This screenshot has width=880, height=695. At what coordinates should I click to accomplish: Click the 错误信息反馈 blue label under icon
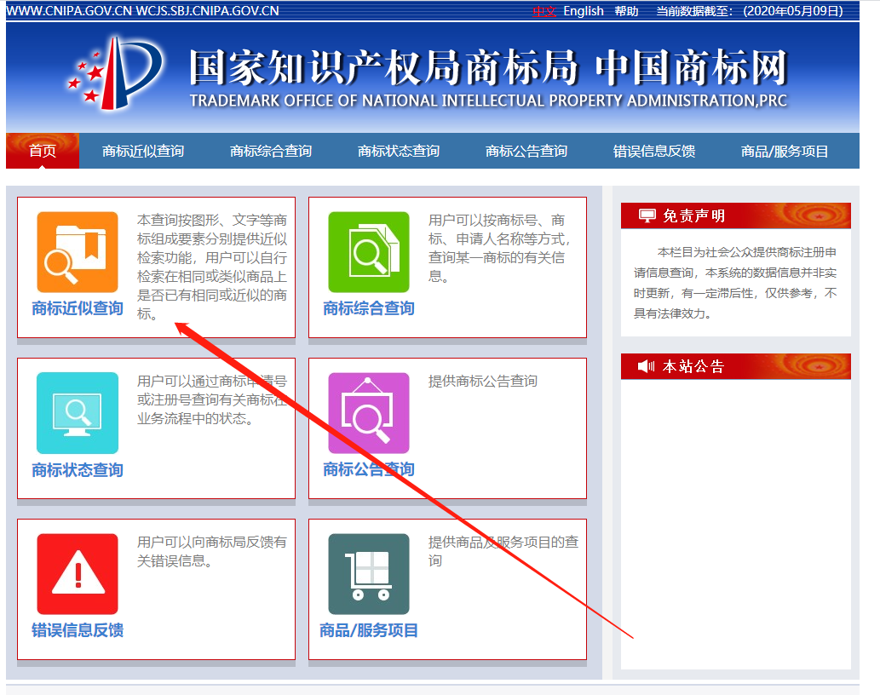[x=78, y=631]
